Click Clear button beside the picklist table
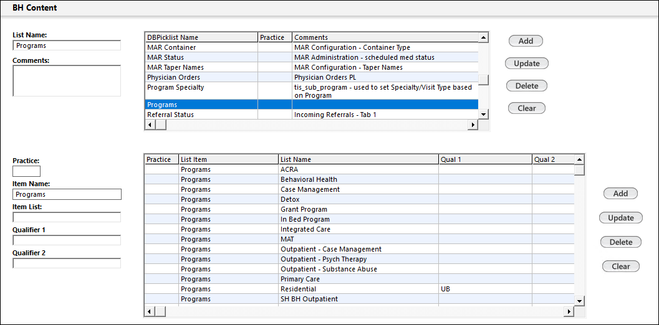 point(526,108)
